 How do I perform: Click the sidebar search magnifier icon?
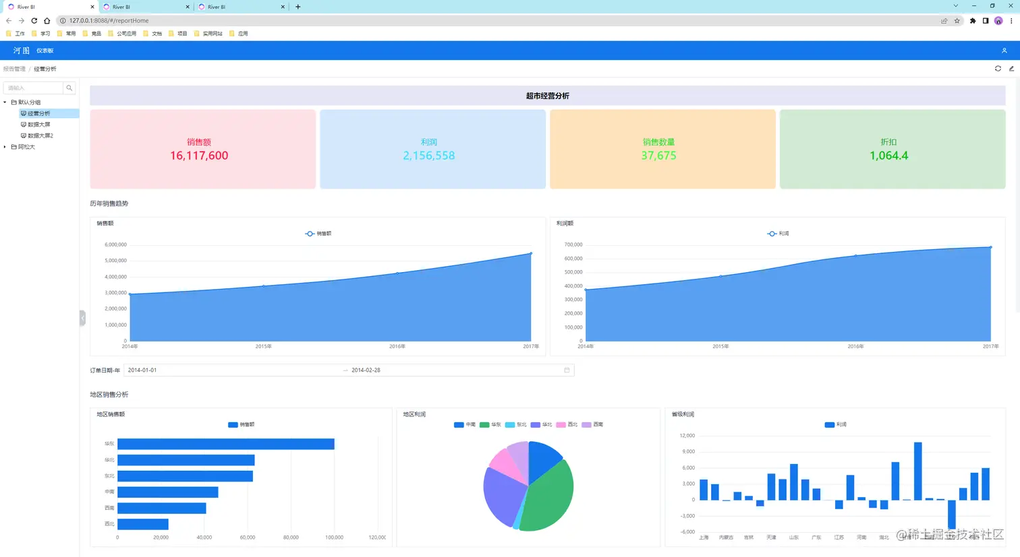[x=69, y=88]
